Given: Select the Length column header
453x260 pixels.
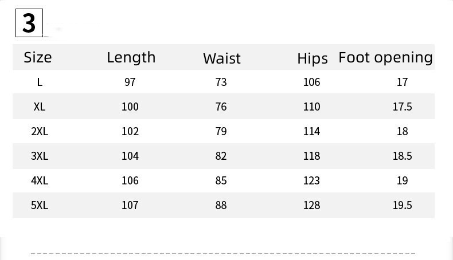Looking at the screenshot, I should [x=131, y=57].
